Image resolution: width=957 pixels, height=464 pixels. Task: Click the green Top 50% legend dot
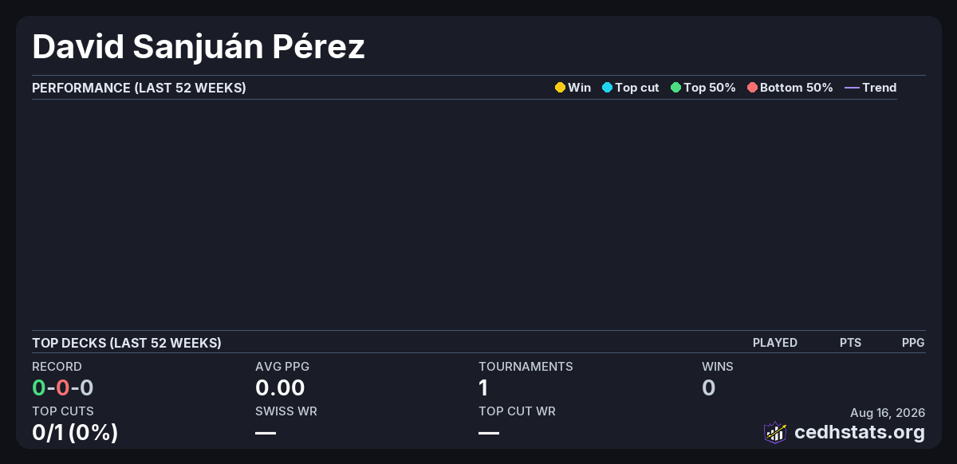pyautogui.click(x=675, y=88)
